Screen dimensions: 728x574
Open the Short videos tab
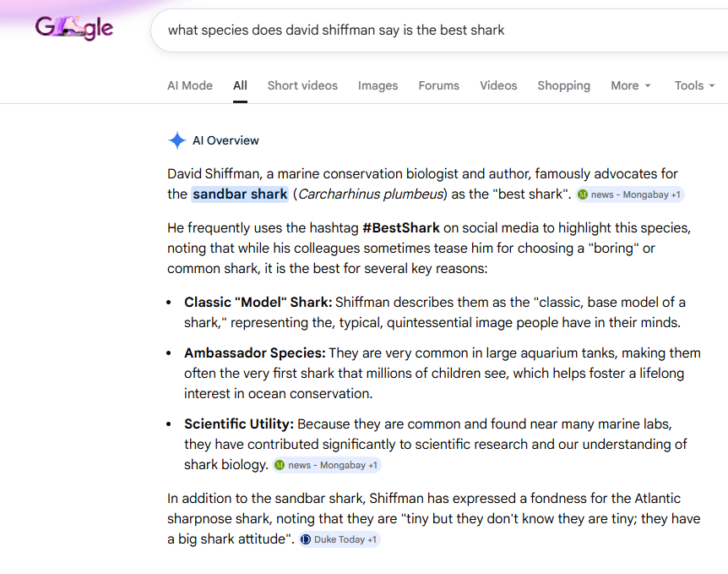point(302,85)
